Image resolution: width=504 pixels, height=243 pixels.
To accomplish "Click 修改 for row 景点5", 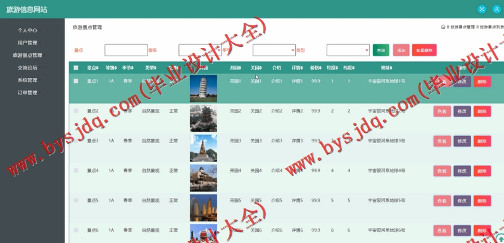I will pos(462,201).
